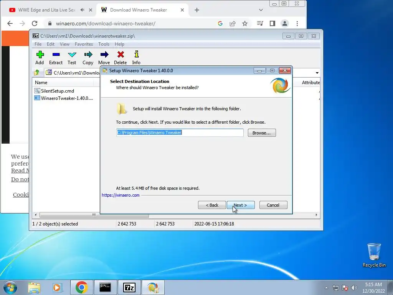
Task: Bookmark this page with the star icon
Action: point(245,23)
